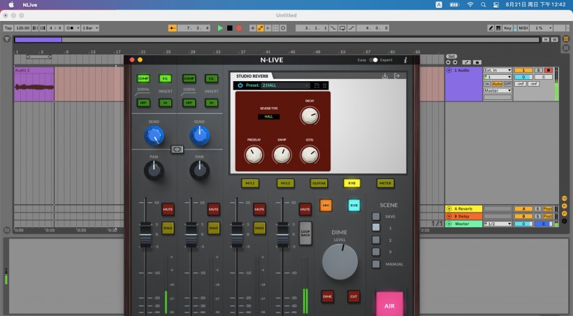Select the METER tab
This screenshot has height=316, width=573.
pos(385,183)
